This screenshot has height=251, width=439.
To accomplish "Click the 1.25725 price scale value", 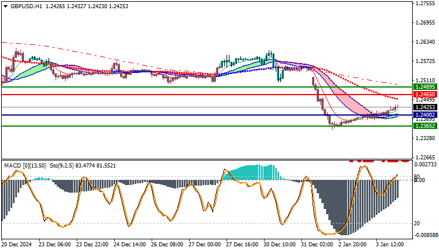I will tap(426, 61).
